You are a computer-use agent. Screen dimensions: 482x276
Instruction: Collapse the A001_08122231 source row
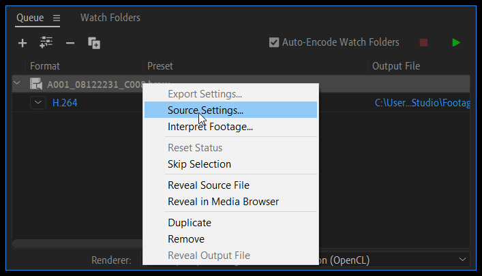click(x=18, y=84)
